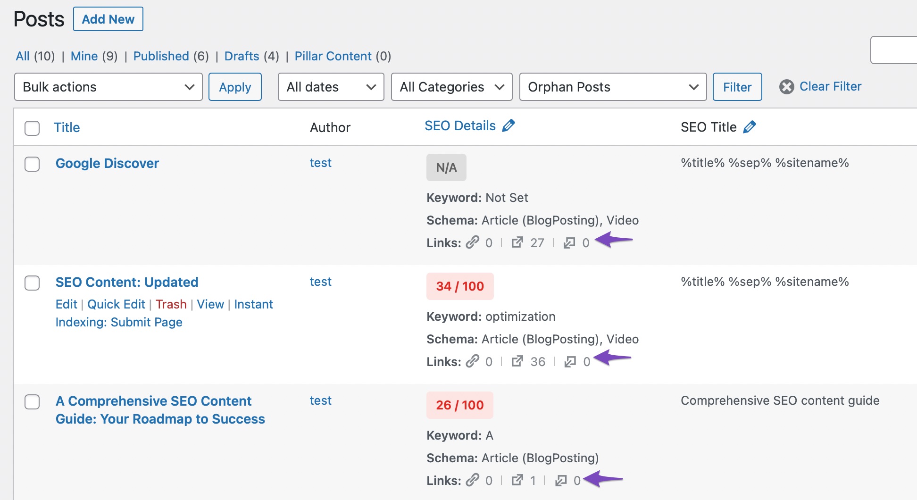
Task: Click author test in SEO Content: Updated row
Action: click(320, 282)
